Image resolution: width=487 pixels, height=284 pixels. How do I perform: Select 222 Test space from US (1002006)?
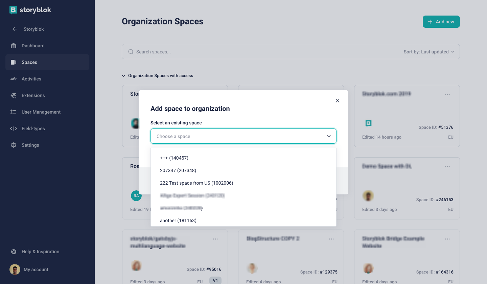[x=243, y=183]
